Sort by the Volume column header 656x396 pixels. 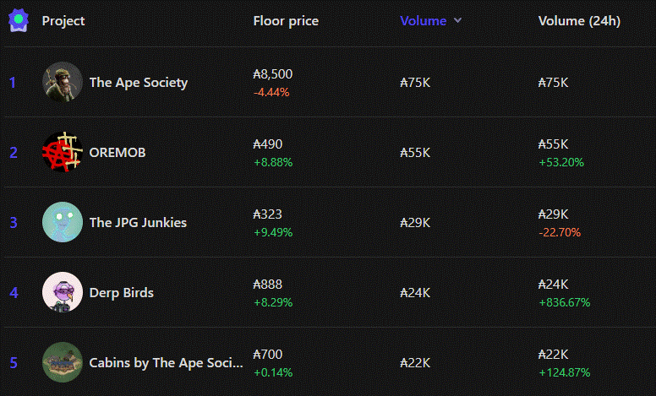[424, 21]
